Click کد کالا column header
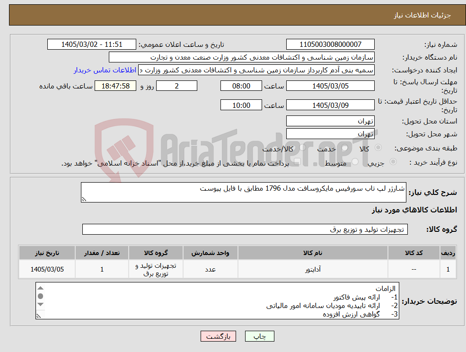This screenshot has height=352, width=466. click(413, 253)
